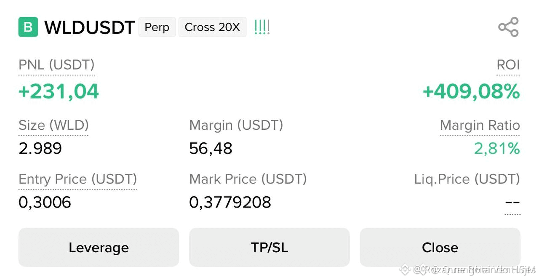Tap the Perp contract type tag
The image size is (539, 280).
pyautogui.click(x=157, y=27)
